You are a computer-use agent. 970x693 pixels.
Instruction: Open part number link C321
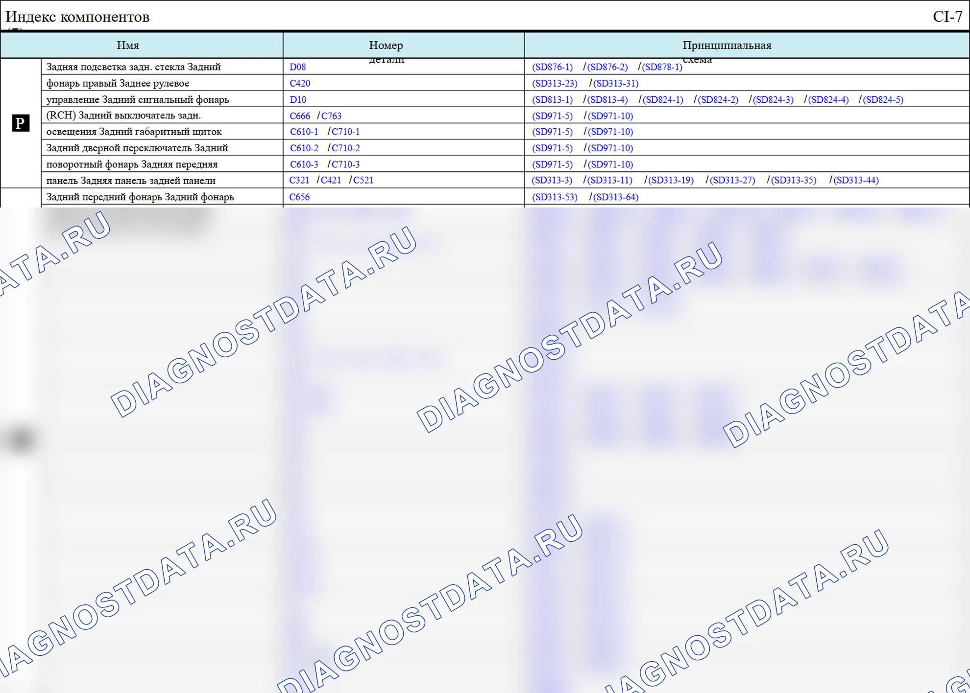[299, 180]
